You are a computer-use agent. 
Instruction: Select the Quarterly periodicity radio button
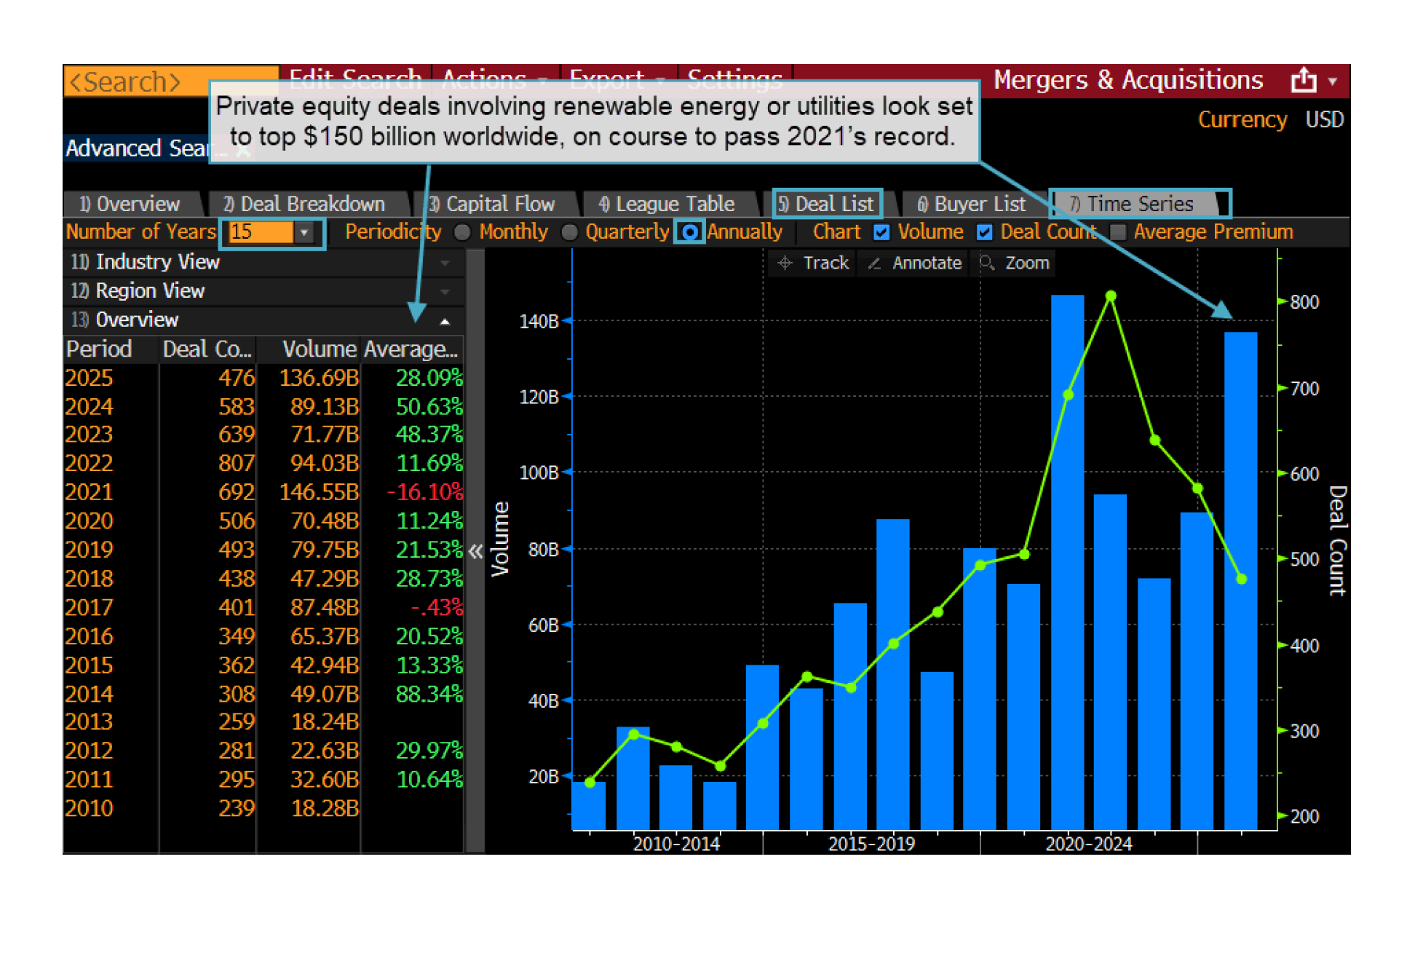tap(569, 232)
